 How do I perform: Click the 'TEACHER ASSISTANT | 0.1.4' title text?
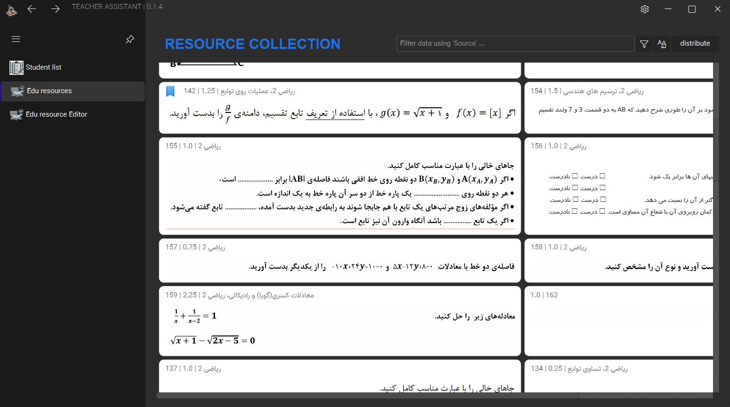click(x=117, y=7)
